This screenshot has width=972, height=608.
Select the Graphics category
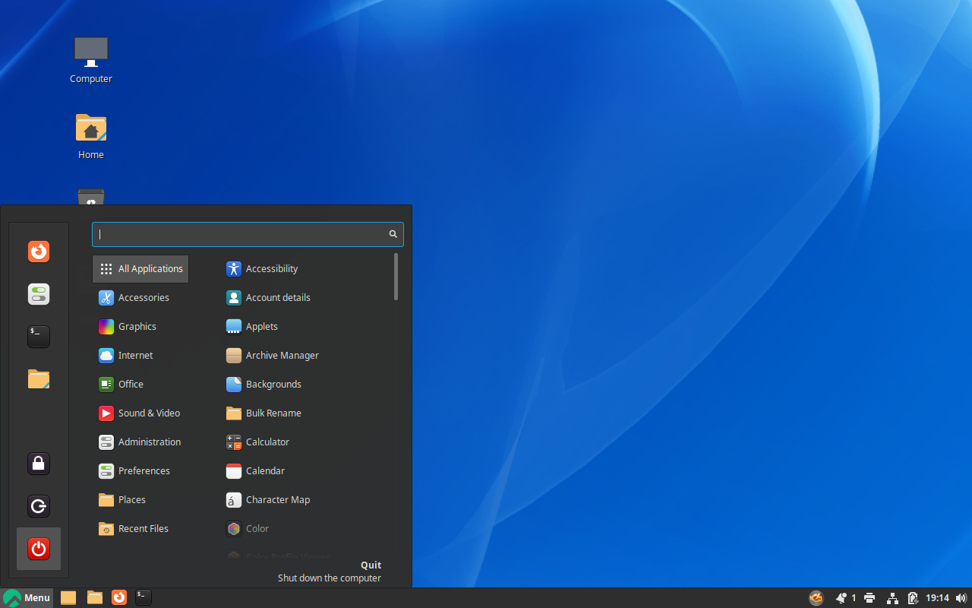pyautogui.click(x=137, y=327)
